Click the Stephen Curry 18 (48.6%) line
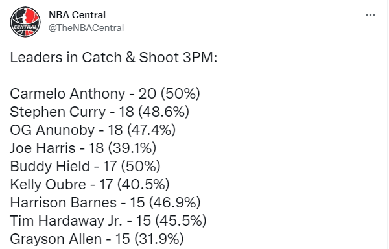 pyautogui.click(x=99, y=112)
